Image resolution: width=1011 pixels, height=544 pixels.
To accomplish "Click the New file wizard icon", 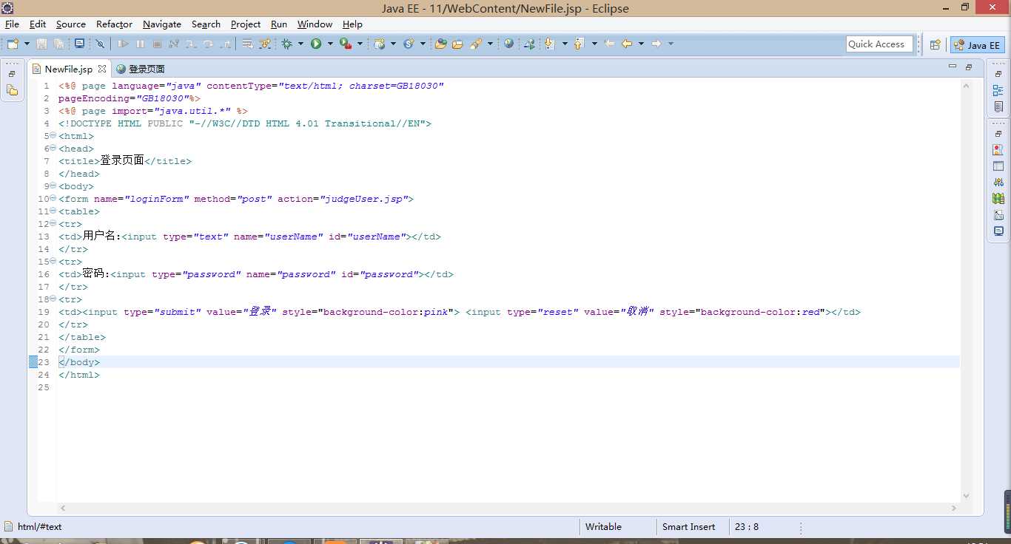I will [13, 44].
